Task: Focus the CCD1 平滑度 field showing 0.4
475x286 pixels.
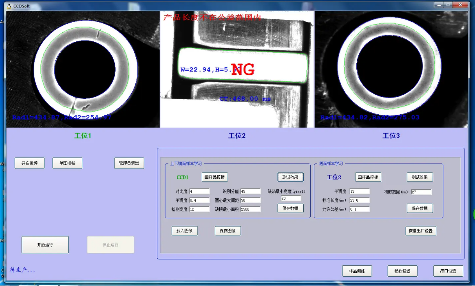Action: click(x=199, y=201)
